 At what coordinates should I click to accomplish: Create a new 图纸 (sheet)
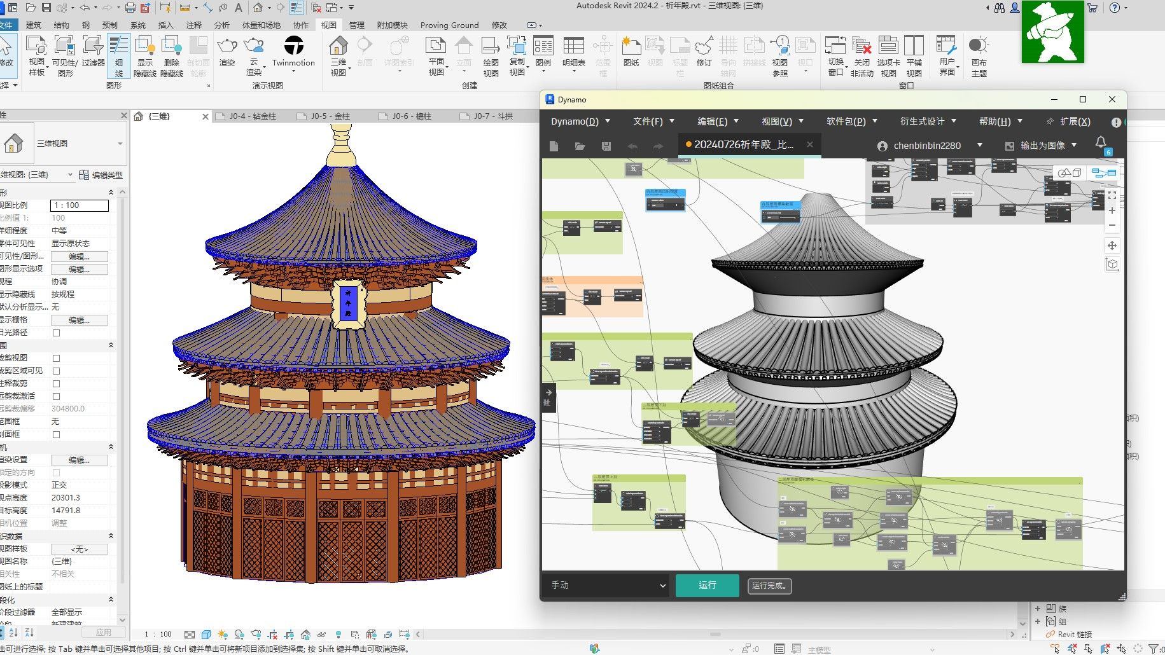(x=631, y=51)
